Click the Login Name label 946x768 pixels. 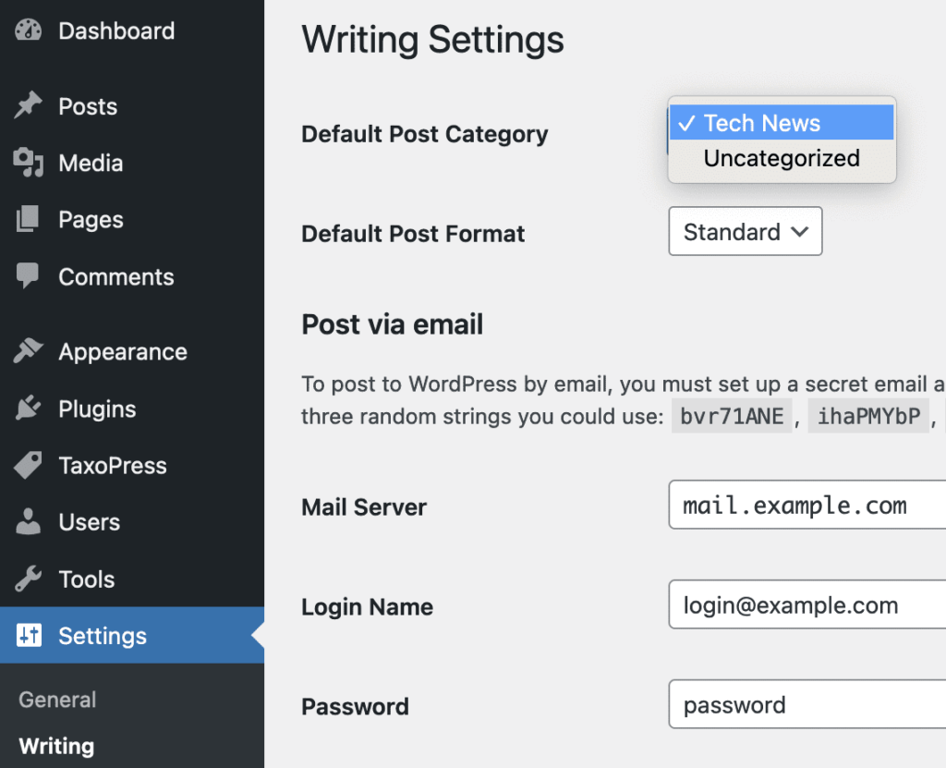[367, 607]
